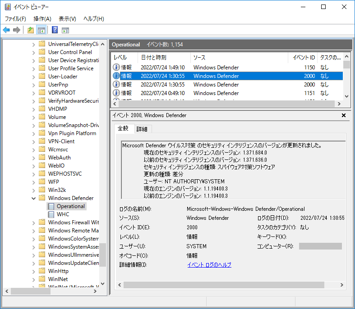The height and width of the screenshot is (309, 355).
Task: Click the WebAuth folder icon
Action: click(x=42, y=157)
